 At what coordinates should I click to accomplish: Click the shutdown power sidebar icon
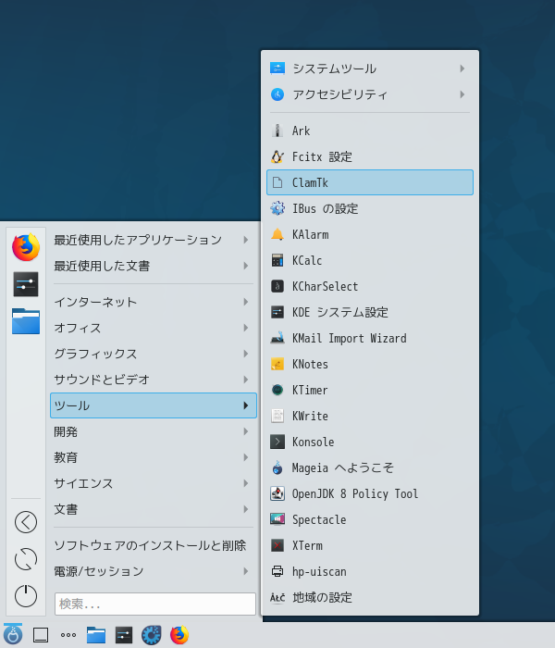[26, 596]
